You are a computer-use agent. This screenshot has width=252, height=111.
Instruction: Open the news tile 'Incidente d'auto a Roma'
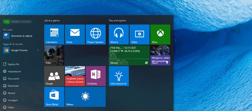click(x=75, y=76)
